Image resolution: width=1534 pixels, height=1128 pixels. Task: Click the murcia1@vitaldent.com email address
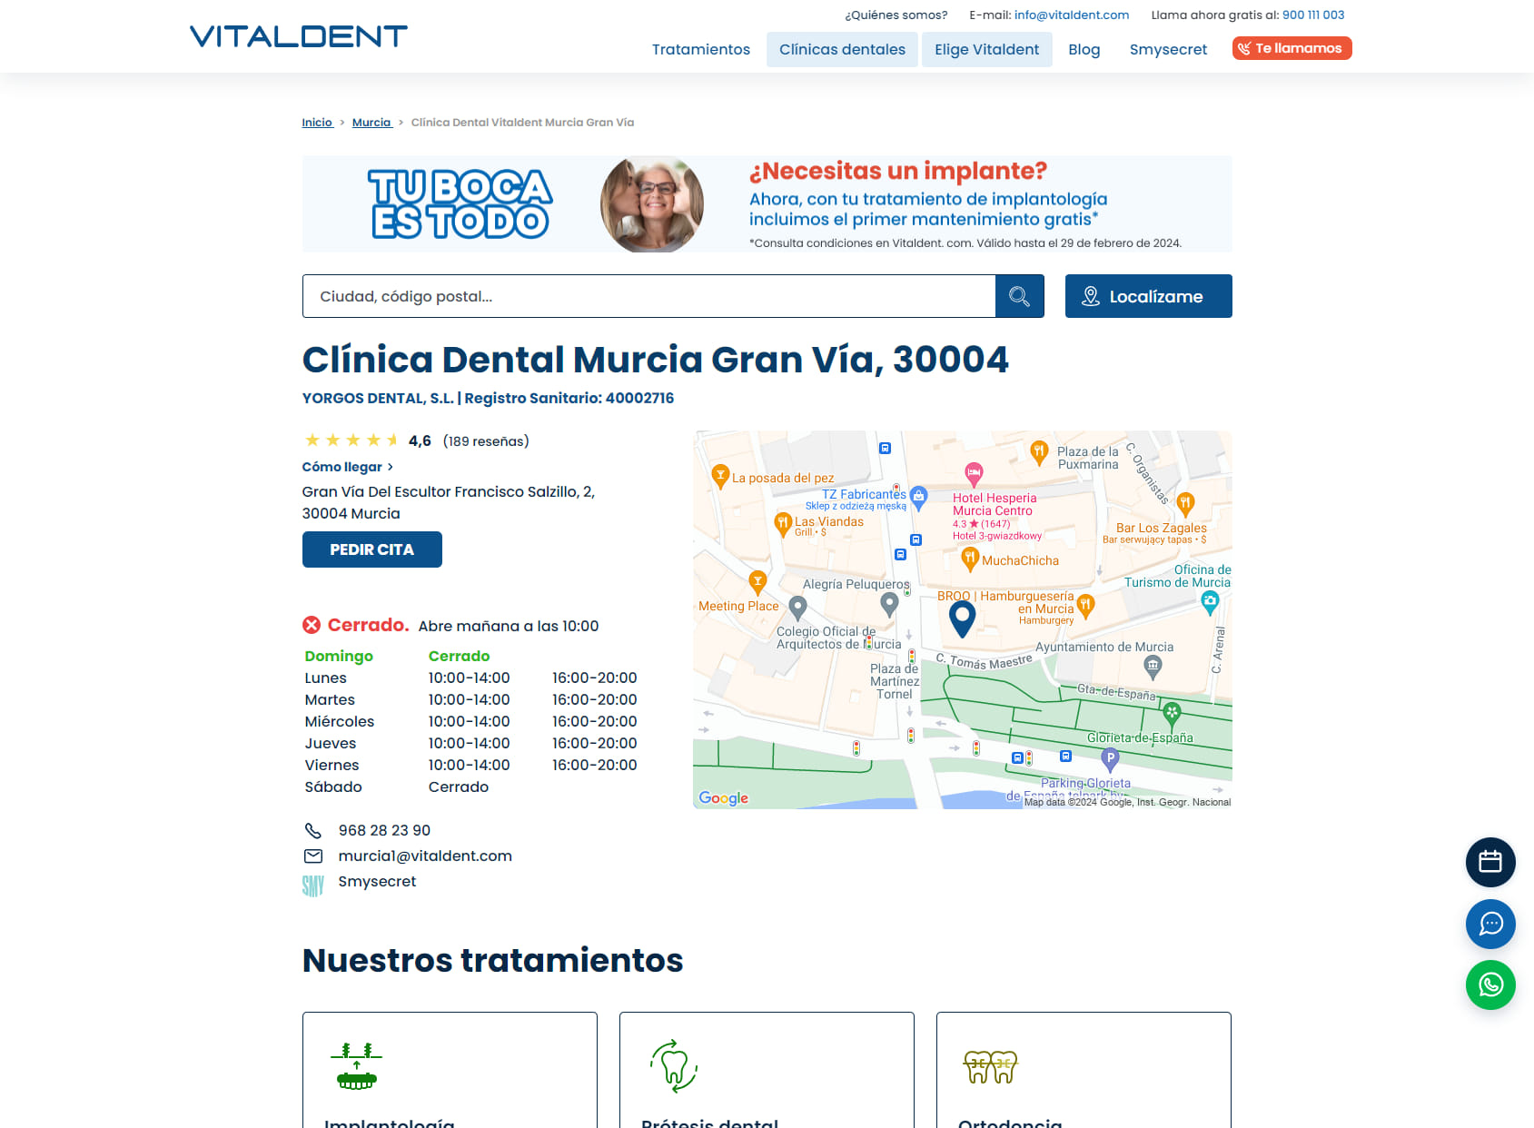click(x=425, y=856)
